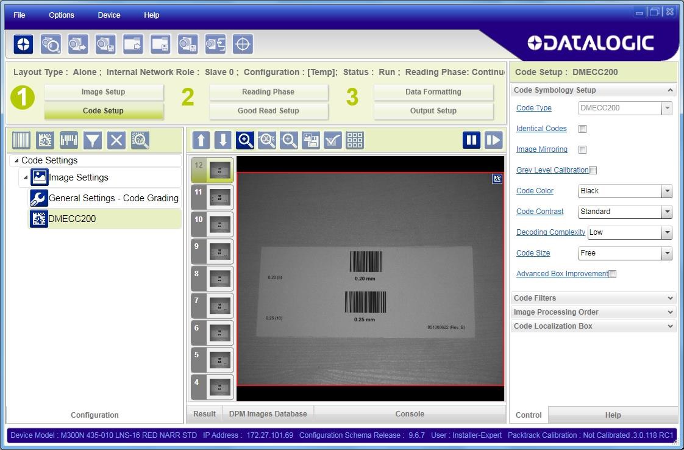Click the save image floppy icon
This screenshot has height=450, width=684.
311,140
